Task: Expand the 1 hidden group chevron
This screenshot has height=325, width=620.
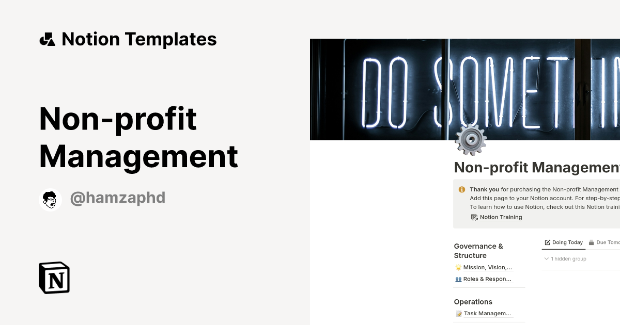Action: click(546, 259)
